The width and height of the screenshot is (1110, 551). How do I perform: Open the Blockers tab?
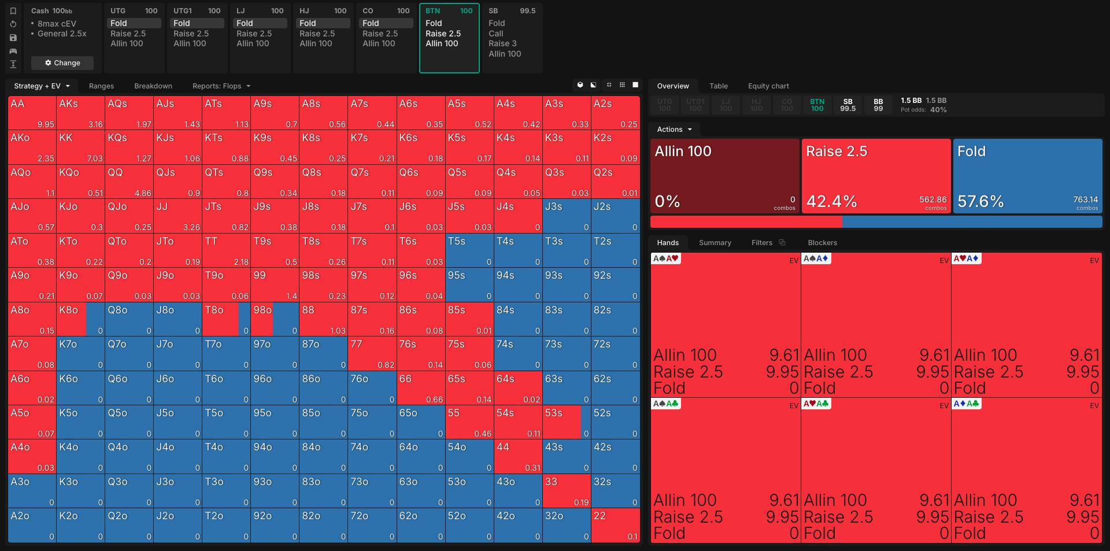pyautogui.click(x=822, y=243)
